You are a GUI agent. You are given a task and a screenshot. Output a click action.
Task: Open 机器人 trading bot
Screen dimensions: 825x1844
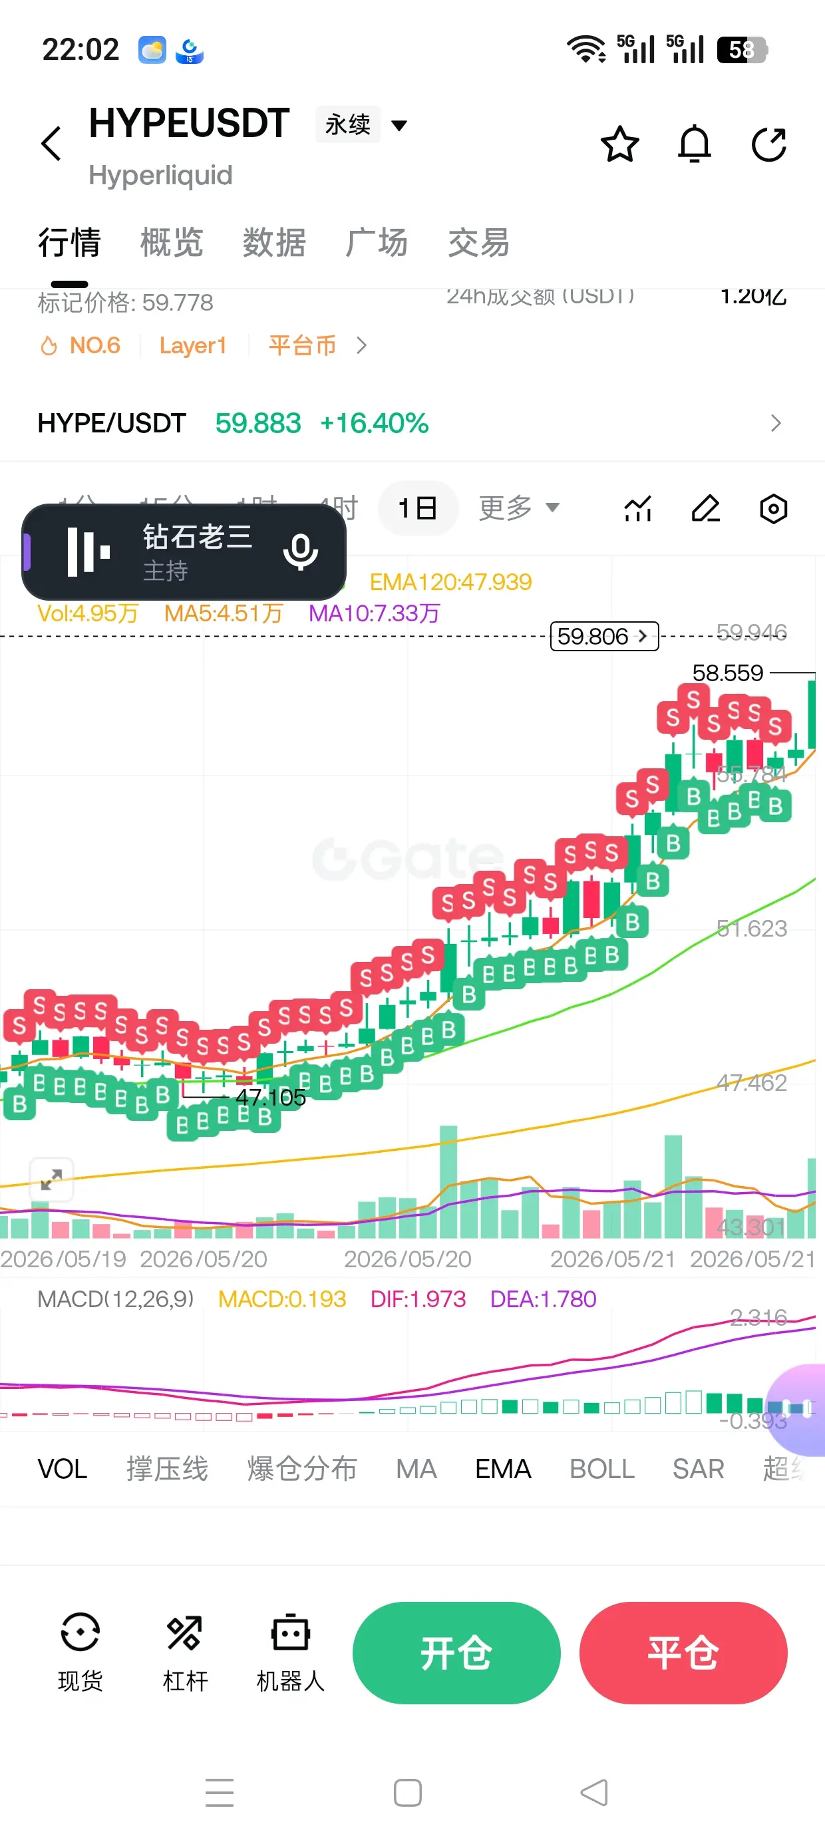(290, 1653)
